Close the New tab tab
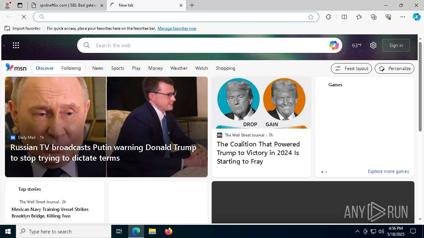The width and height of the screenshot is (424, 238). coord(181,5)
